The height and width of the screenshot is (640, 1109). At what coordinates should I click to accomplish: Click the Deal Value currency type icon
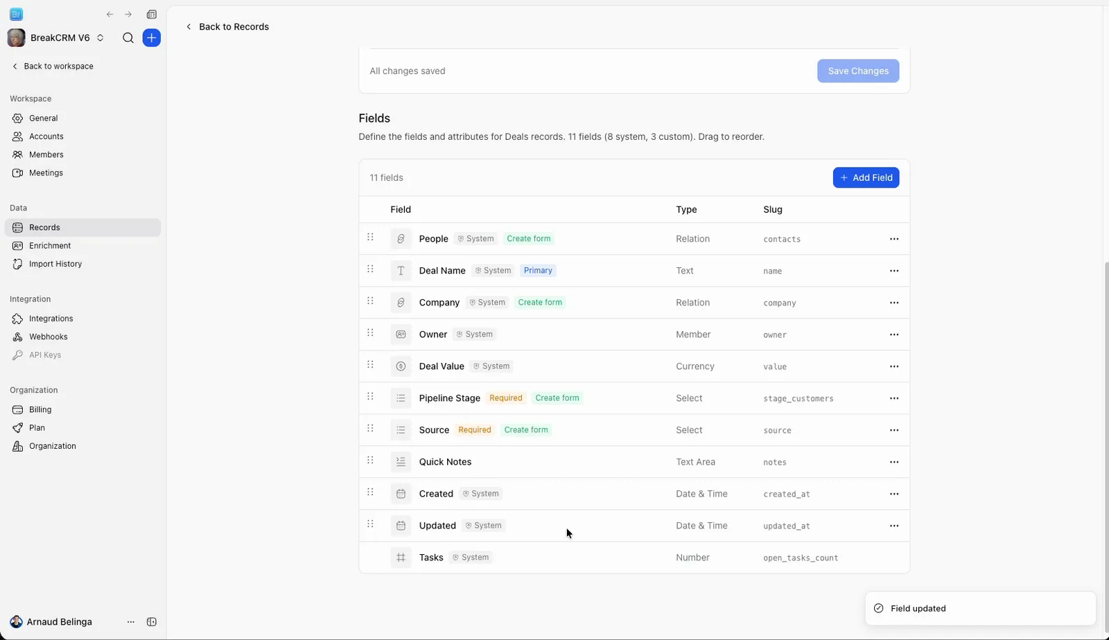pos(401,366)
